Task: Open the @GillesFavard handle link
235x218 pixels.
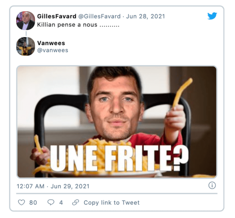Action: point(99,16)
